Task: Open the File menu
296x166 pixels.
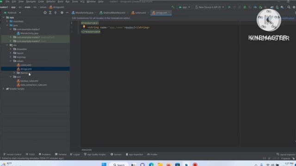Action: (x=7, y=1)
